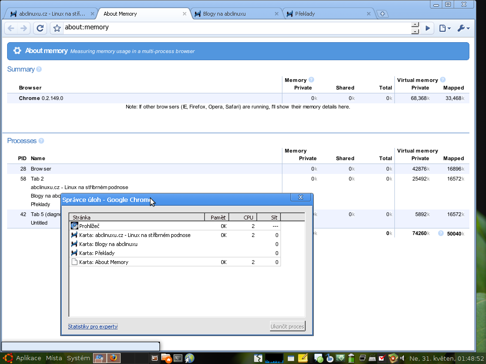This screenshot has width=486, height=364.
Task: Click the Tab 2 process name
Action: pyautogui.click(x=37, y=179)
